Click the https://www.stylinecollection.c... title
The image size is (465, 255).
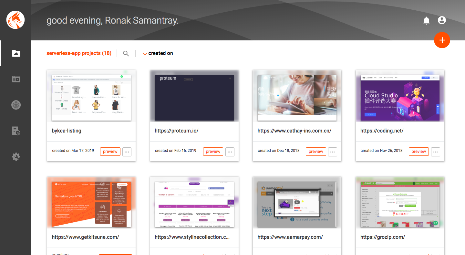click(192, 237)
